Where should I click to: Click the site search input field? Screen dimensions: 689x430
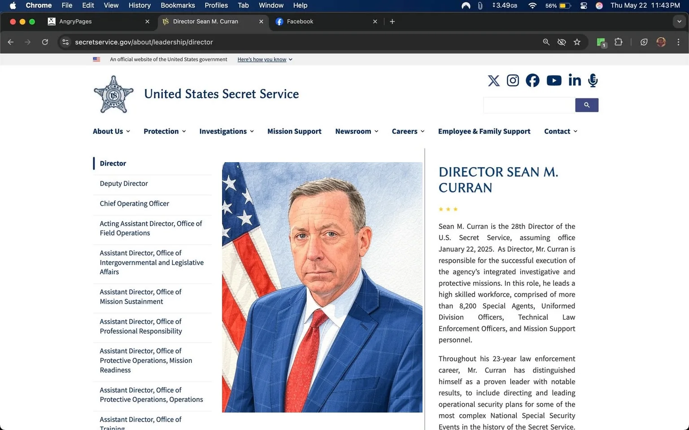(529, 105)
